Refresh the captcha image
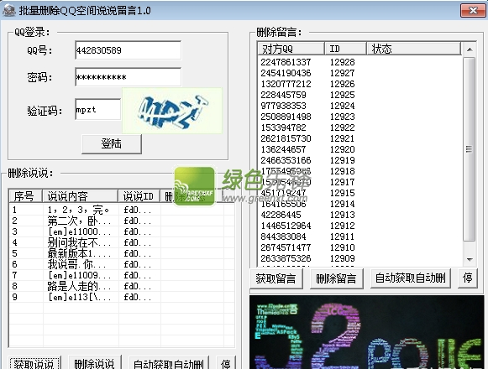The height and width of the screenshot is (369, 488). (172, 111)
